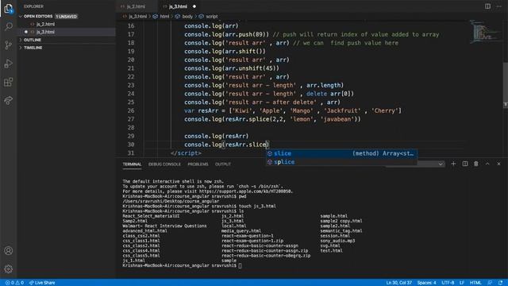Viewport: 508px width, 286px height.
Task: Click 'media_query.html' in terminal listing
Action: click(x=241, y=231)
